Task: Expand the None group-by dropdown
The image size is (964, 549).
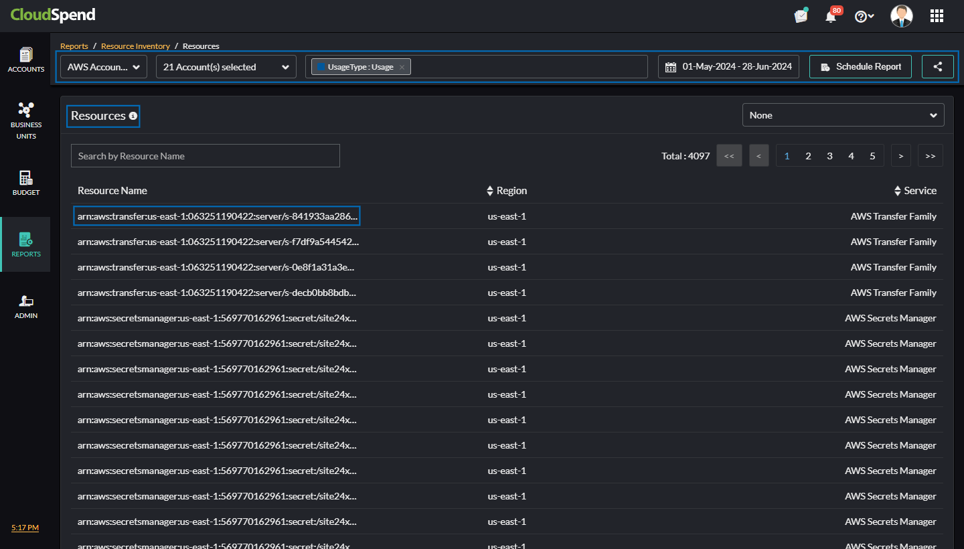Action: coord(843,115)
